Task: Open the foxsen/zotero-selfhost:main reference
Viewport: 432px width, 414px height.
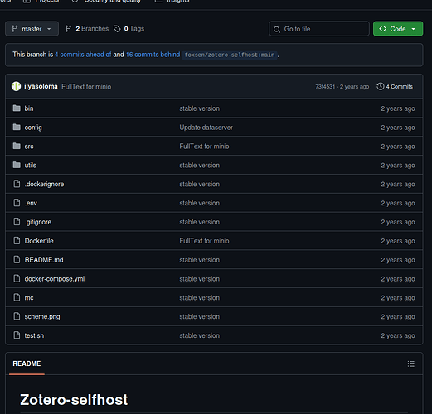Action: [230, 55]
